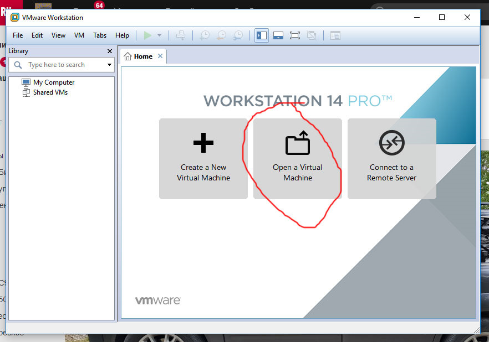489x342 pixels.
Task: Open the library search filter dropdown
Action: [x=109, y=65]
